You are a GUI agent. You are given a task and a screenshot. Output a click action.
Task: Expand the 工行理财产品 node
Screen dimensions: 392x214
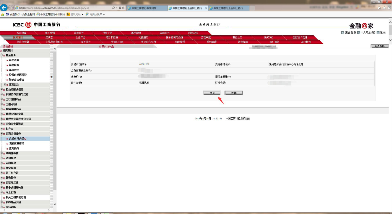pos(1,99)
